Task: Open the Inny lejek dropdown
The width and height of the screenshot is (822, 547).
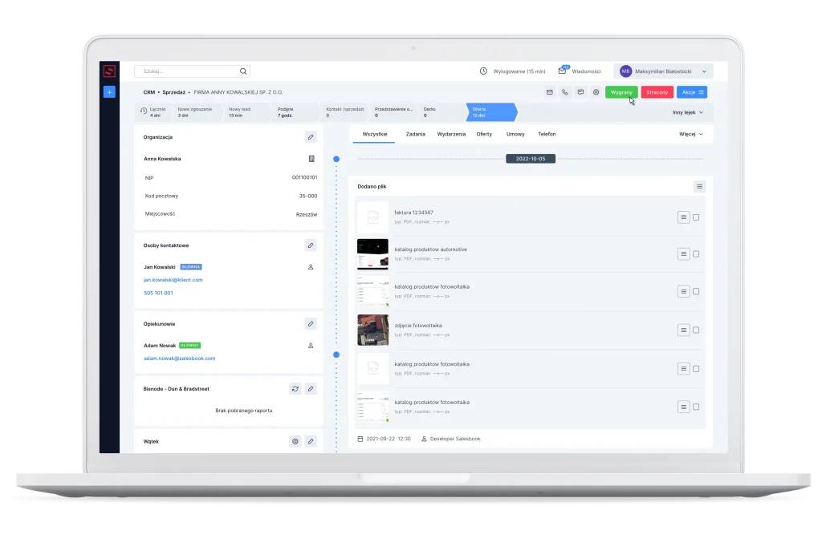Action: [688, 112]
